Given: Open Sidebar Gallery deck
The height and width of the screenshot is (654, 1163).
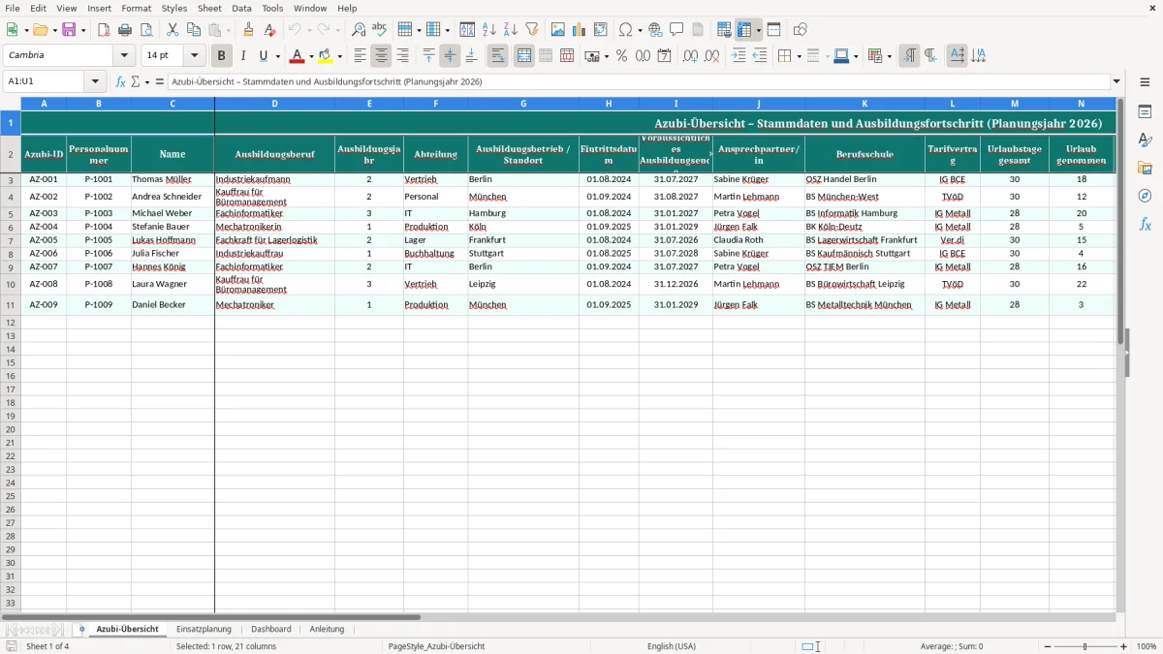Looking at the screenshot, I should 1145,169.
